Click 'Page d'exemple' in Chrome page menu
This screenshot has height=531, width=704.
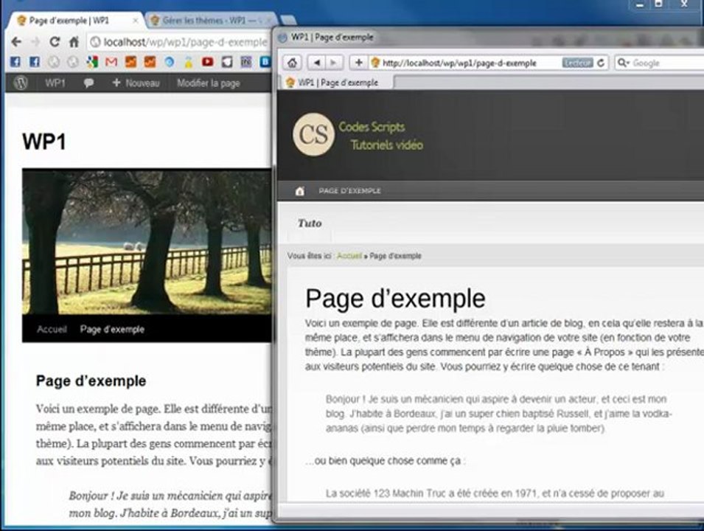(112, 329)
